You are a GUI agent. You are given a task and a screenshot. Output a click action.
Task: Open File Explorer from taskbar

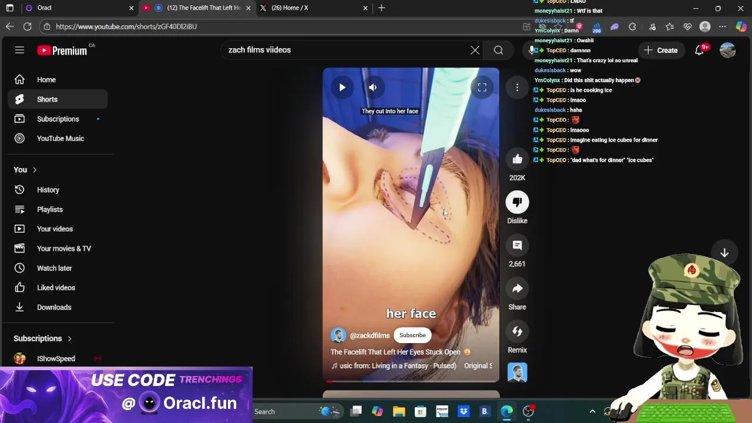[x=399, y=412]
